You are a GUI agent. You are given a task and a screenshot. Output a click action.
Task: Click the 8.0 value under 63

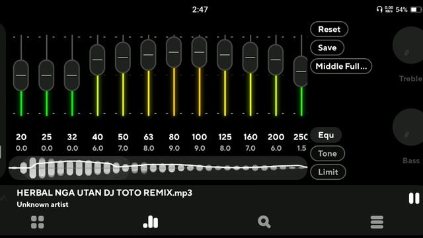point(149,148)
